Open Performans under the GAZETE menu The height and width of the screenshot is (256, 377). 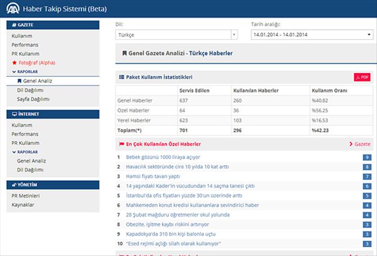click(x=25, y=45)
